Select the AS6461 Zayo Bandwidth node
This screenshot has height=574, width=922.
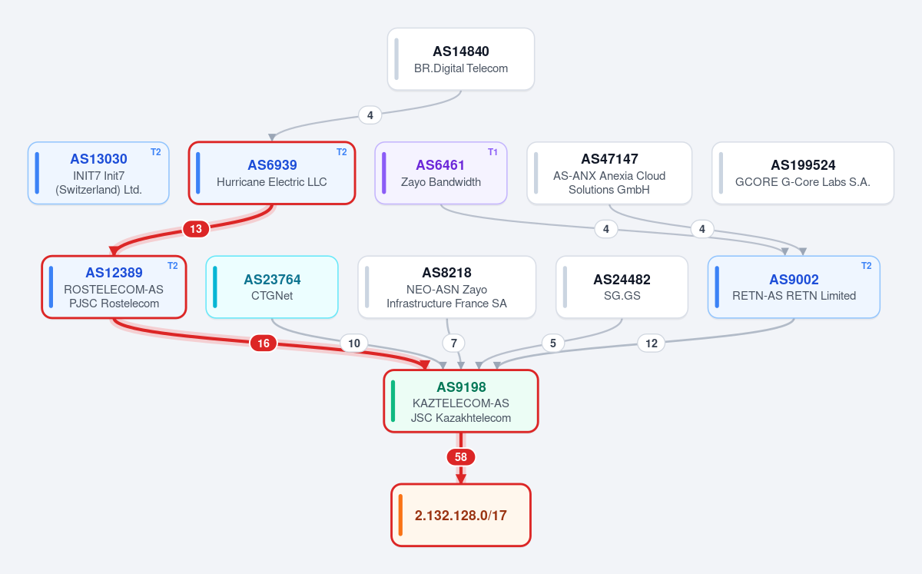point(441,173)
